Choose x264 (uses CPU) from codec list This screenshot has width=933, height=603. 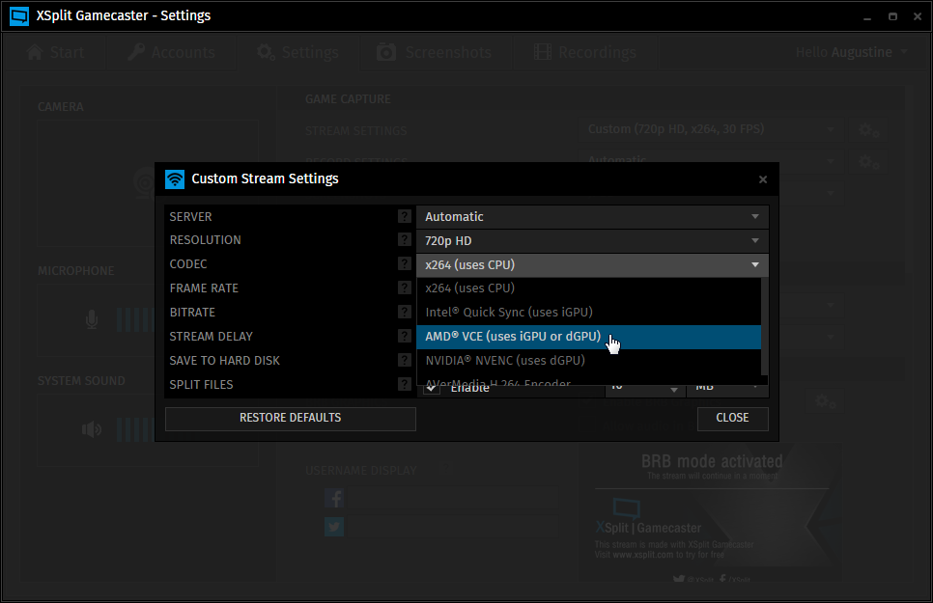tap(589, 288)
